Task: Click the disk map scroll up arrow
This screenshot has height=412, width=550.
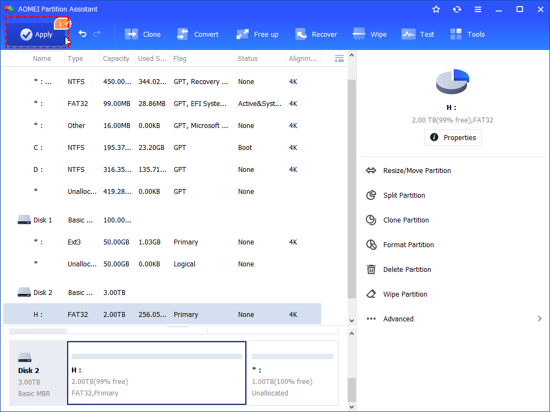Action: coord(352,333)
